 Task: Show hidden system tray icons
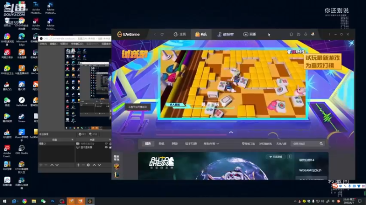(295, 201)
